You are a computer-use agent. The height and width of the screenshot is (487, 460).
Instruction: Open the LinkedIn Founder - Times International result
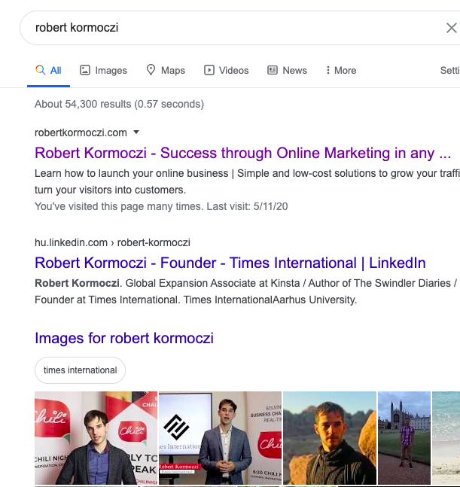pyautogui.click(x=230, y=263)
